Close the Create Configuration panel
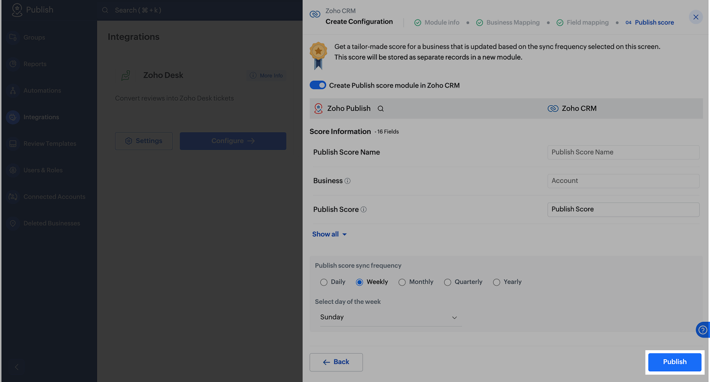Screen dimensions: 710x382 (696, 17)
